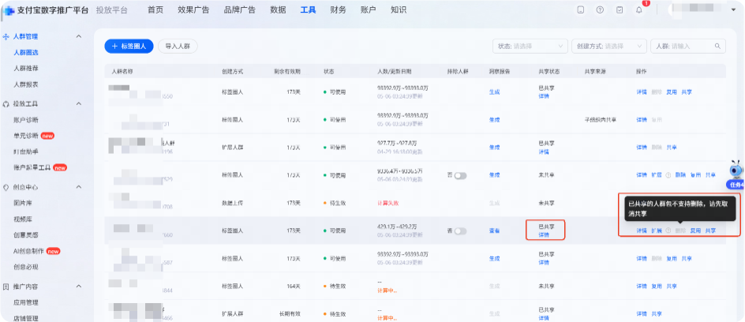Image resolution: width=745 pixels, height=322 pixels.
Task: Open the 财务 top menu
Action: [x=338, y=10]
